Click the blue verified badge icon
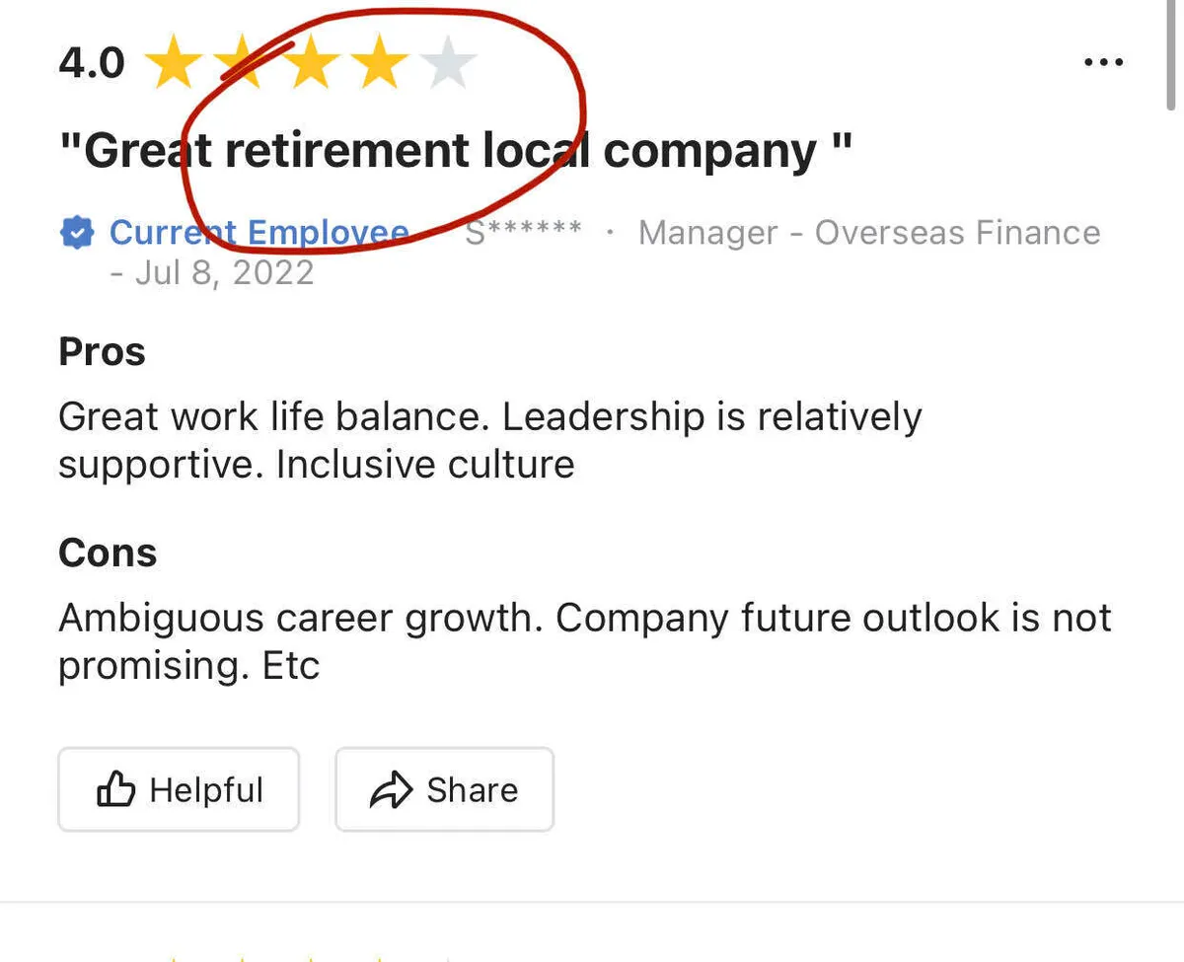 [x=76, y=233]
